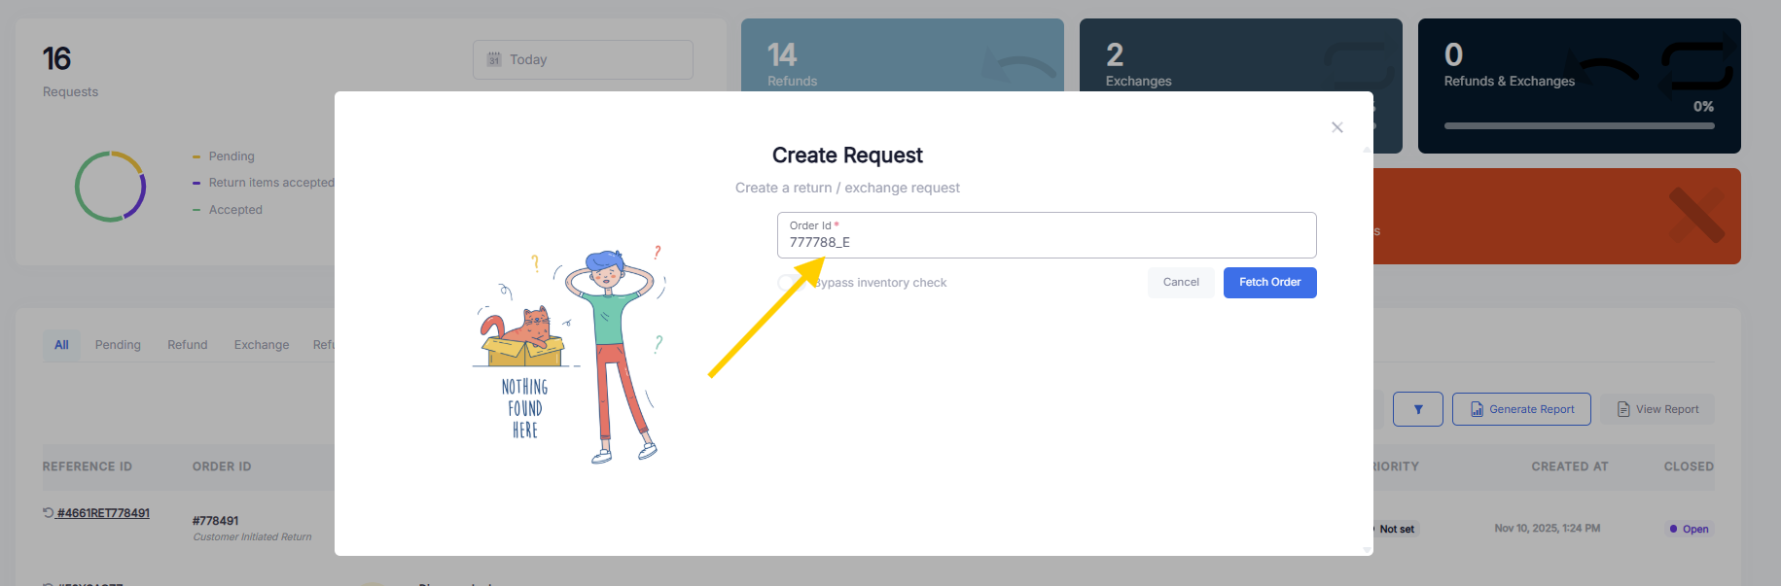
Task: Click the Refunds & Exchanges progress bar
Action: click(x=1579, y=125)
